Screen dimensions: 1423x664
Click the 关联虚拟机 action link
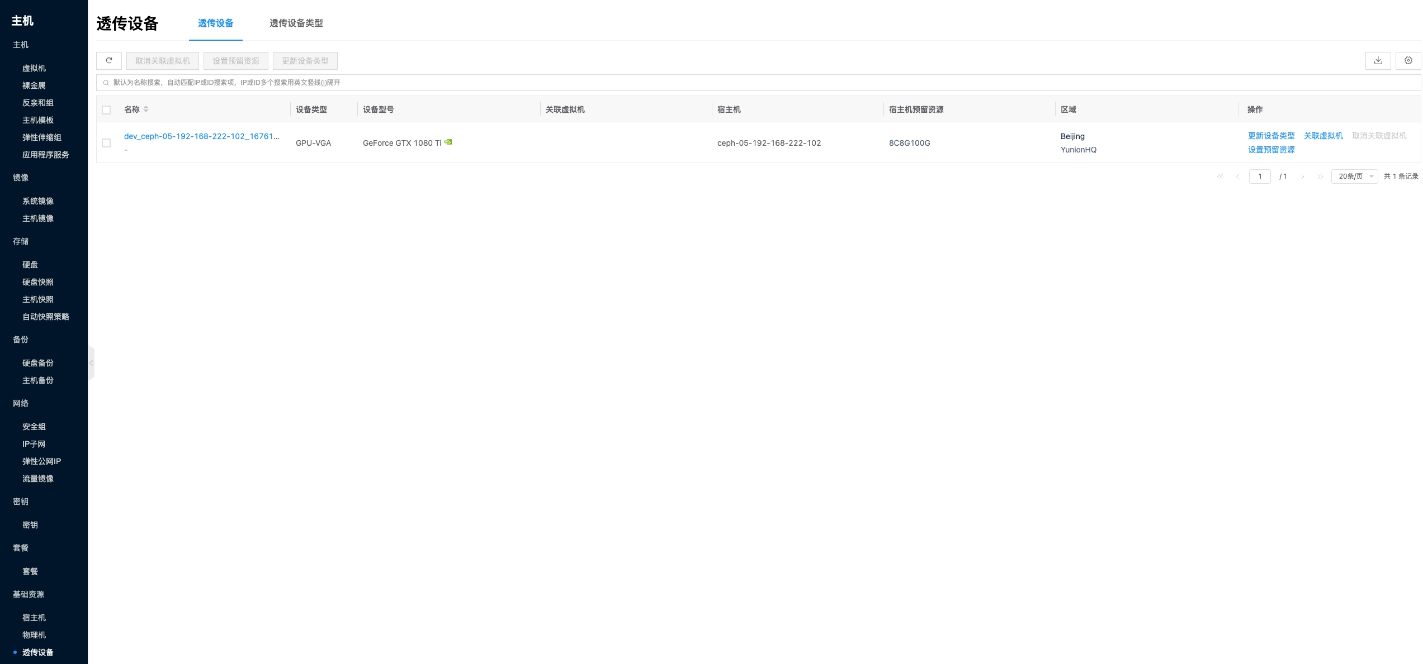(1323, 136)
